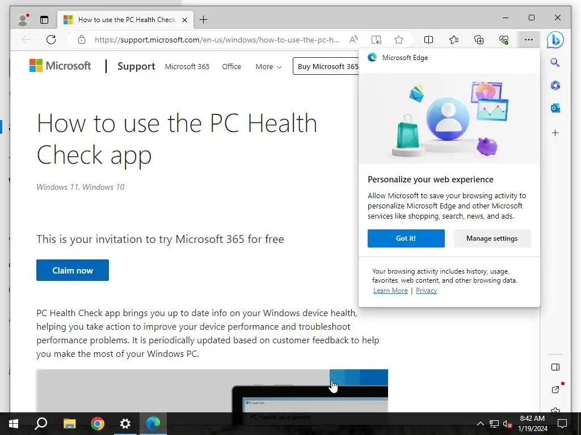Click Manage settings button
This screenshot has height=435, width=581.
pos(492,238)
